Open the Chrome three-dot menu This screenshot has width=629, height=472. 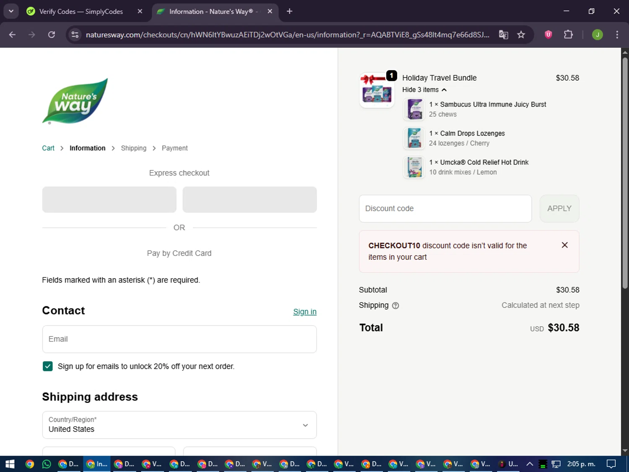(617, 34)
